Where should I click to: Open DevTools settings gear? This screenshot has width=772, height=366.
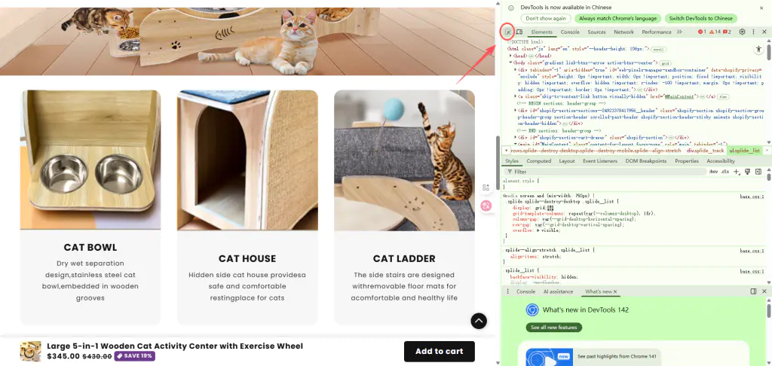(742, 32)
